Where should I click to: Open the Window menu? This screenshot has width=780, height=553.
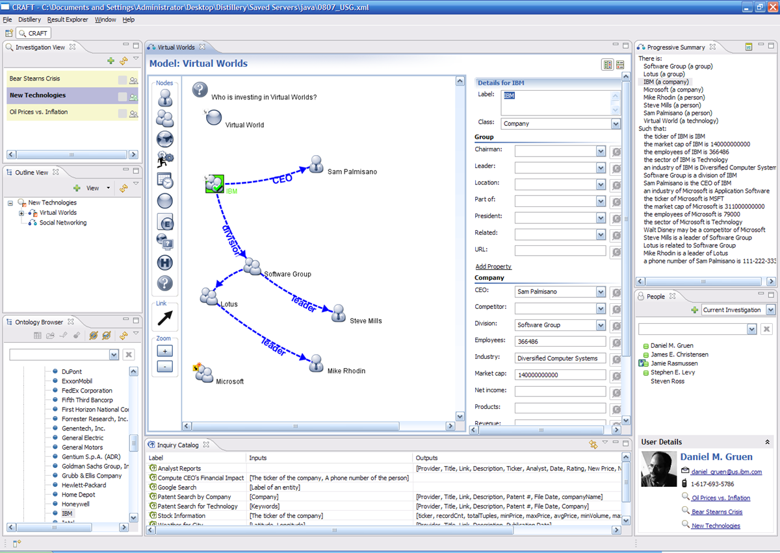[x=105, y=19]
